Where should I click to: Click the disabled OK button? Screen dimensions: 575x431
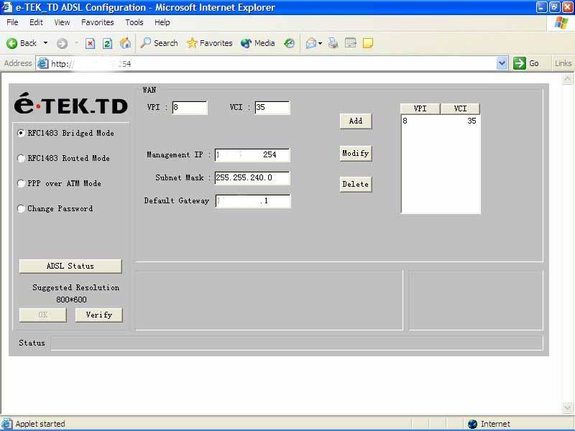tap(43, 315)
